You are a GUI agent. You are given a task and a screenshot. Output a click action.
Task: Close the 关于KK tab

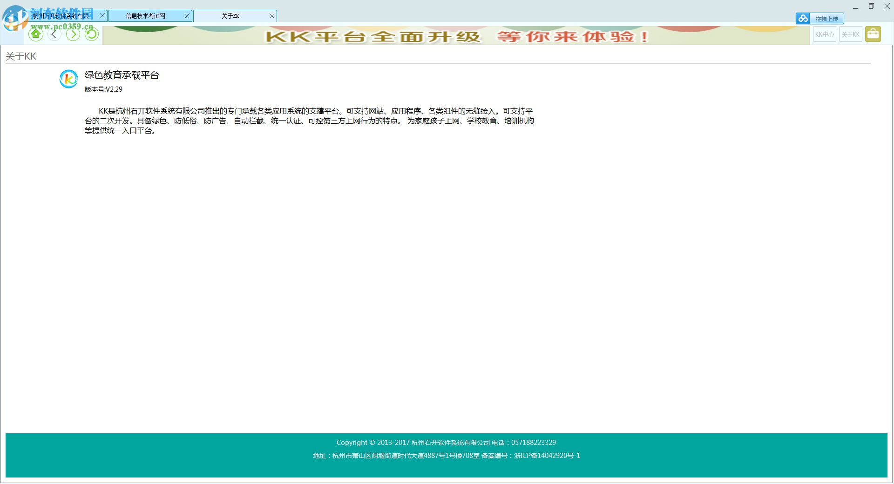click(272, 16)
